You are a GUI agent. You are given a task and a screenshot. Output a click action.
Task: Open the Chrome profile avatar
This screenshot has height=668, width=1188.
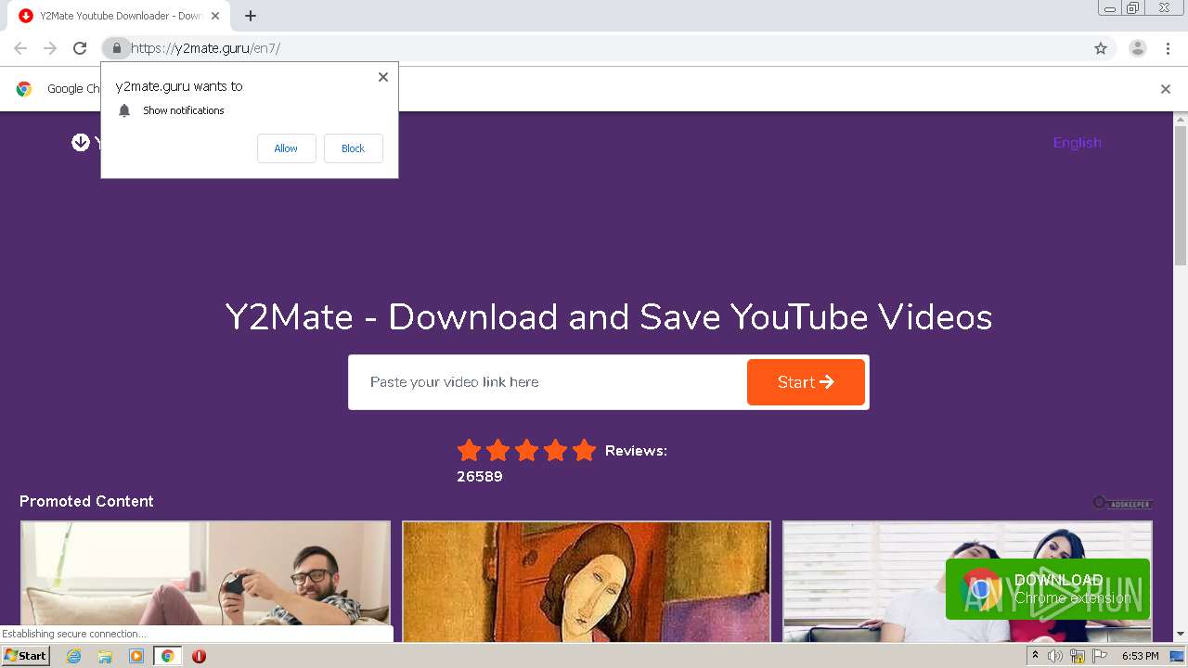[1138, 48]
